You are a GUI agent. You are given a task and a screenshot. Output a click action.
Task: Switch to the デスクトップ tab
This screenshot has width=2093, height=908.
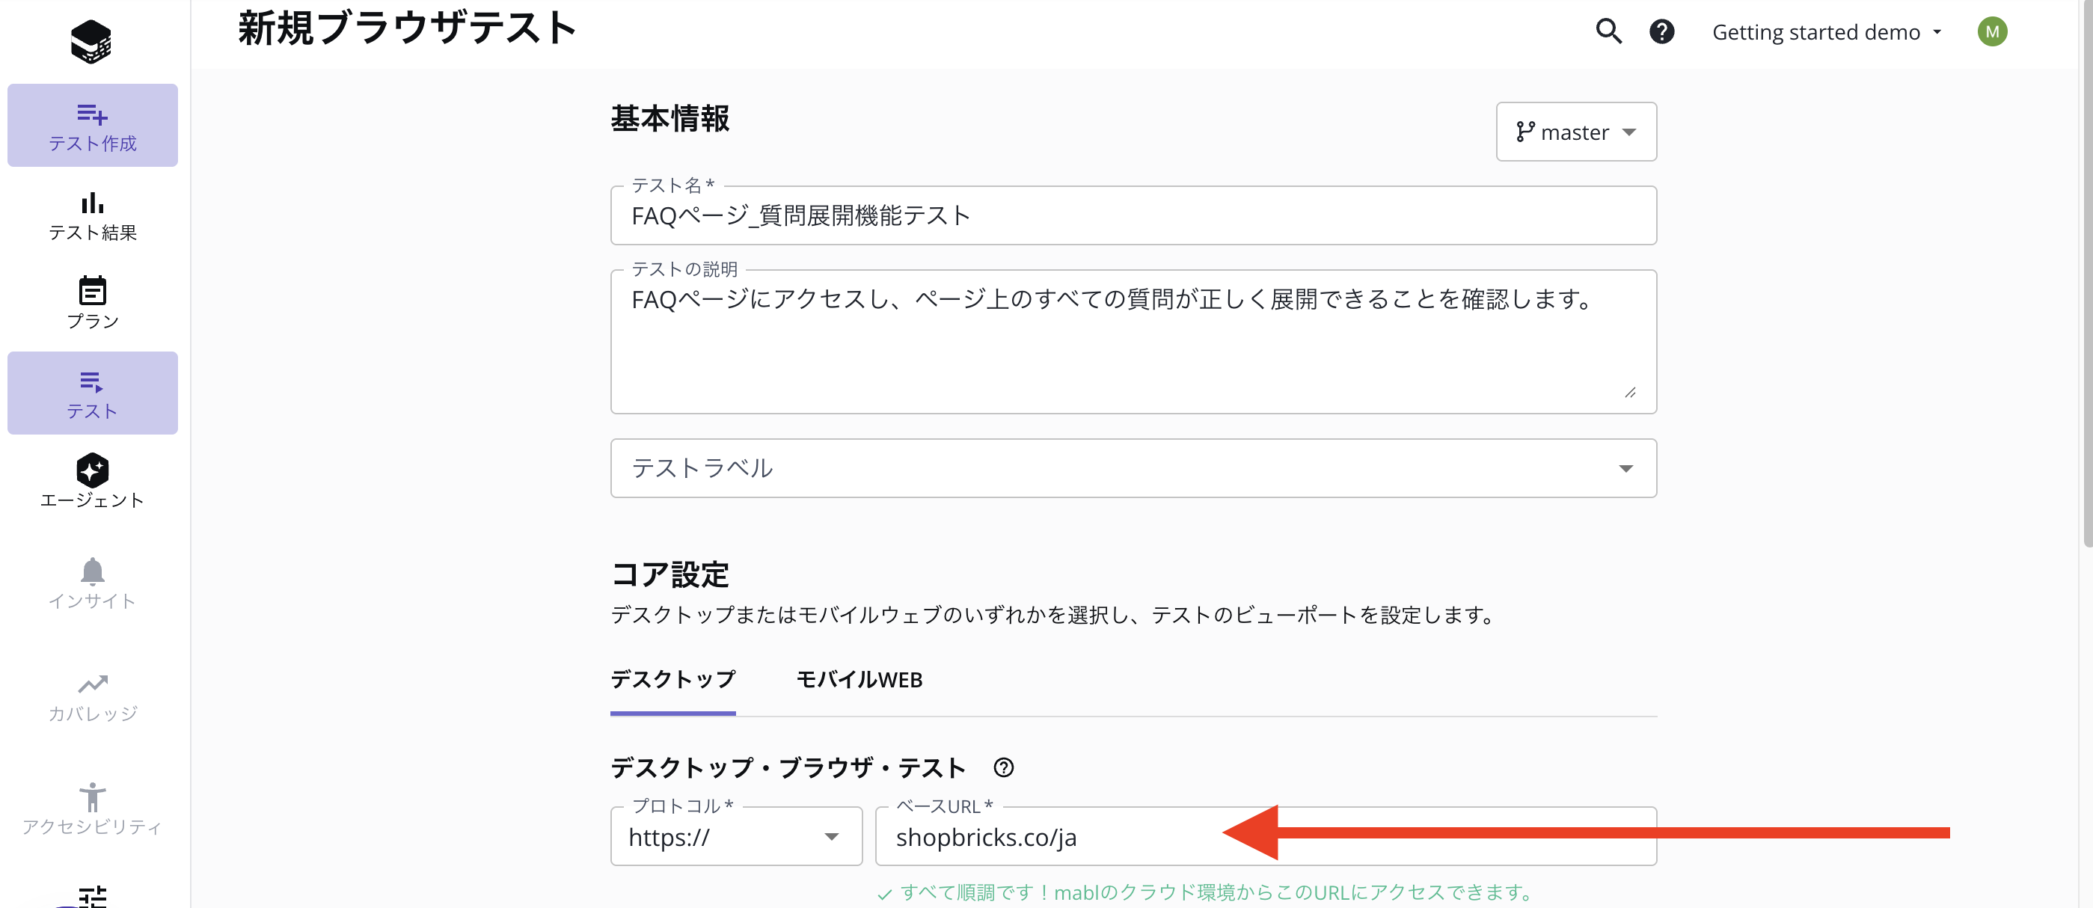pos(672,680)
